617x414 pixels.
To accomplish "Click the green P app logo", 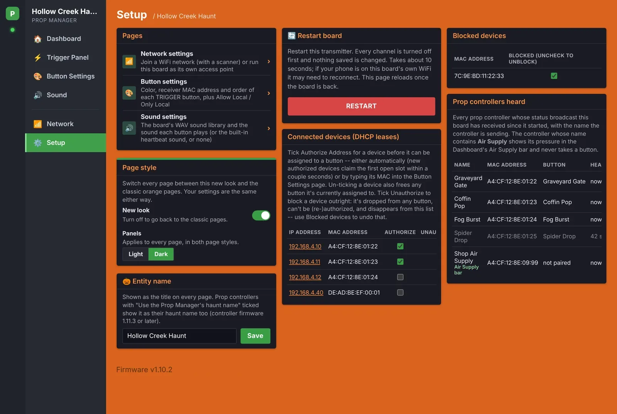I will [12, 13].
